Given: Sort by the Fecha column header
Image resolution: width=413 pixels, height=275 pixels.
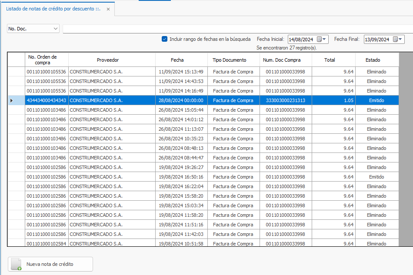Looking at the screenshot, I should [x=177, y=60].
